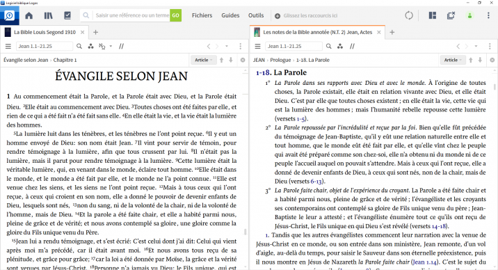Click parallel resources icon in right panel

click(352, 47)
